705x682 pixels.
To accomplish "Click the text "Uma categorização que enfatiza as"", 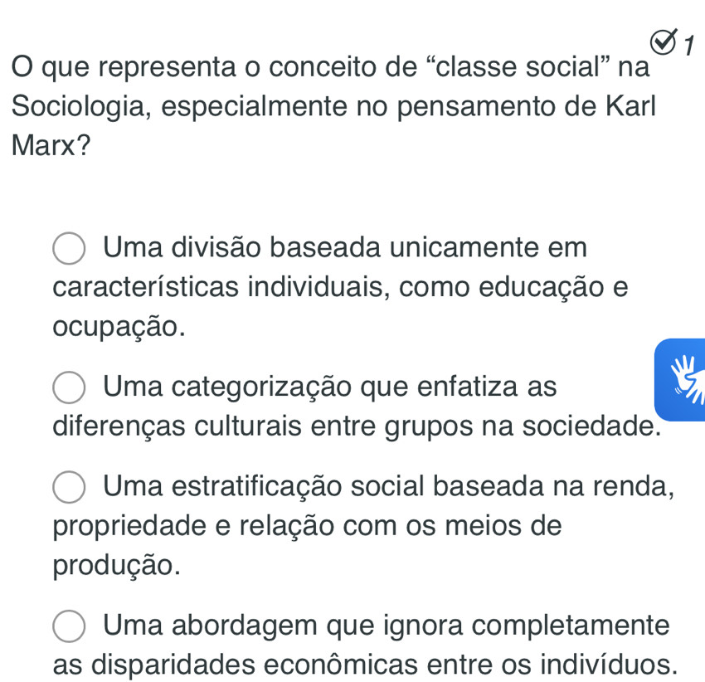I will pos(330,386).
